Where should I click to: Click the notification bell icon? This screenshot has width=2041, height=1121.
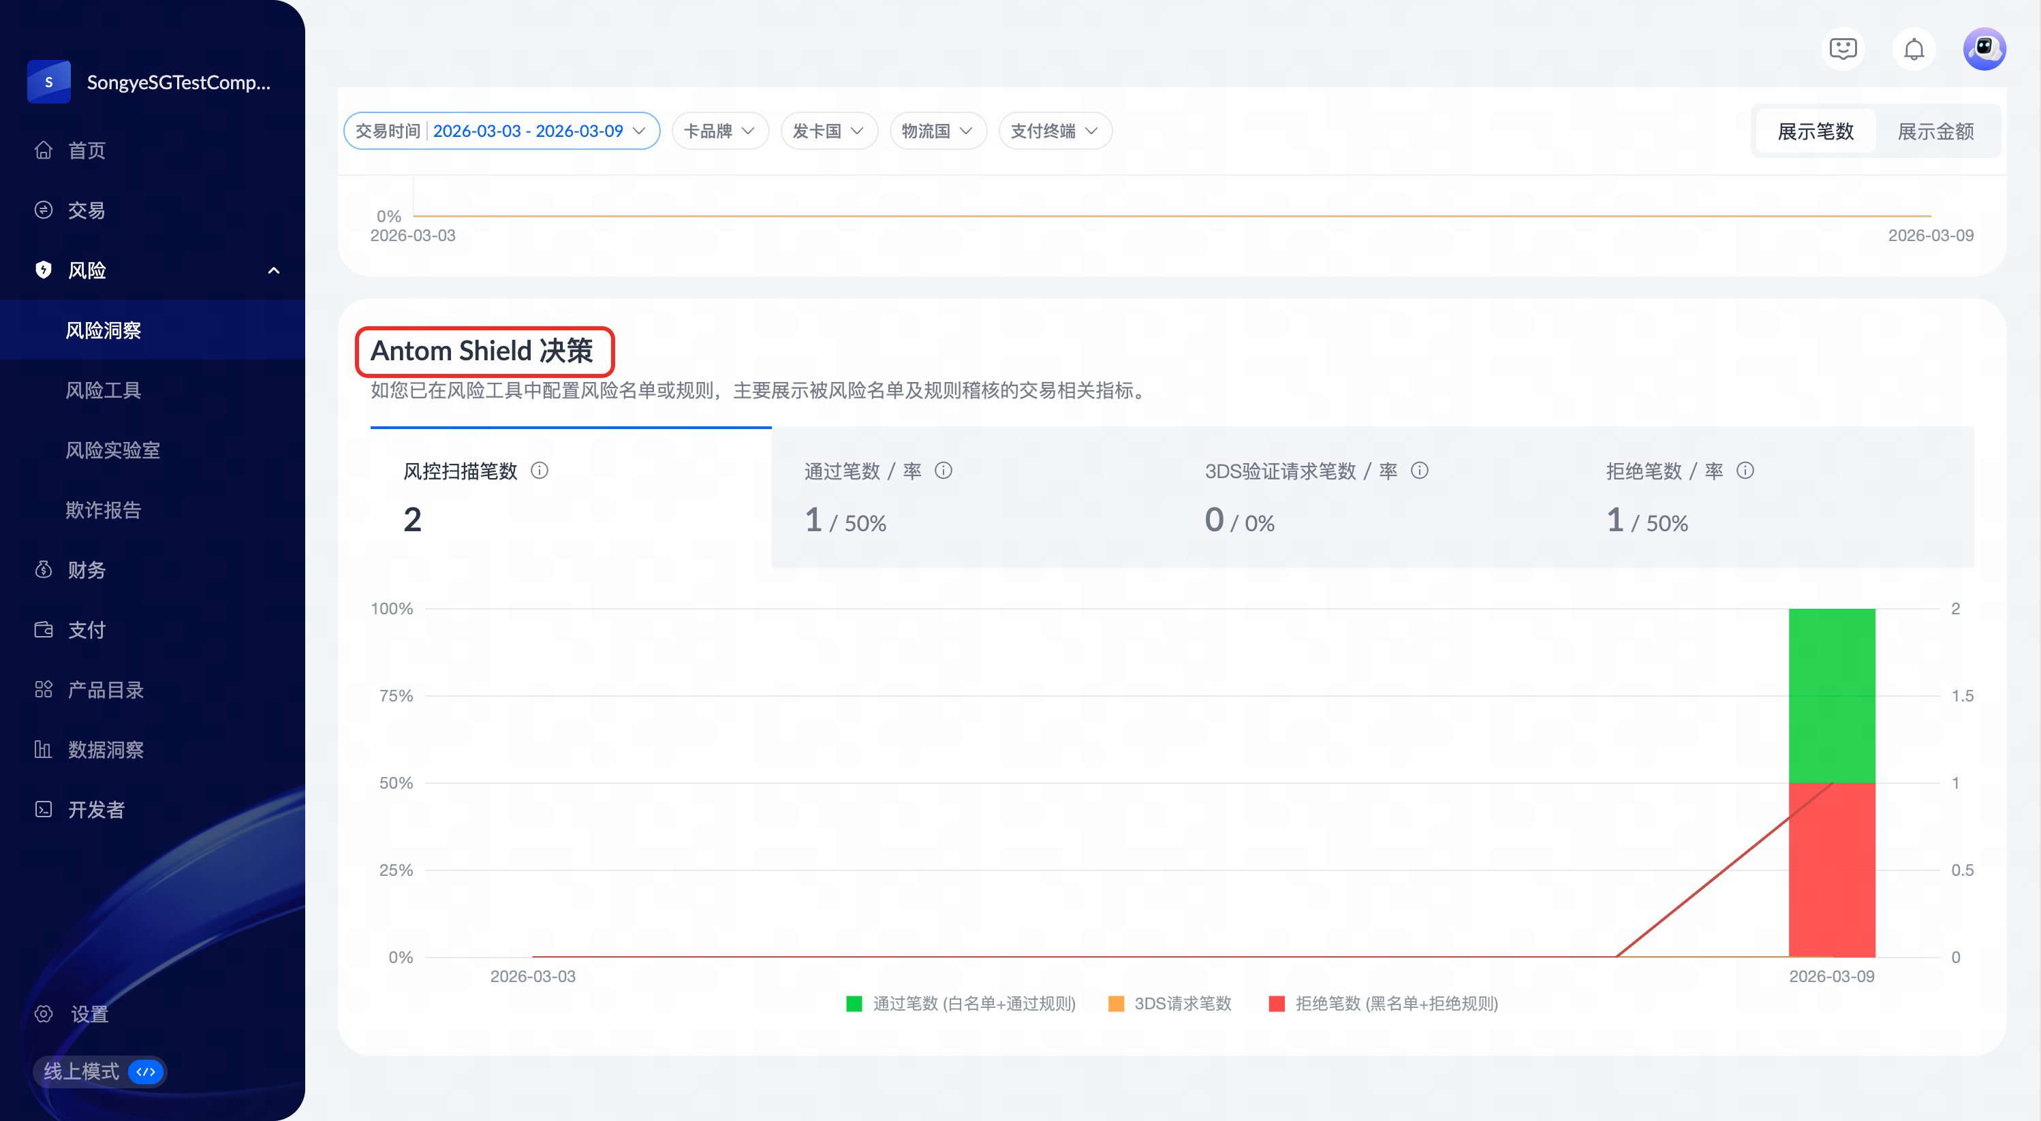click(x=1914, y=49)
